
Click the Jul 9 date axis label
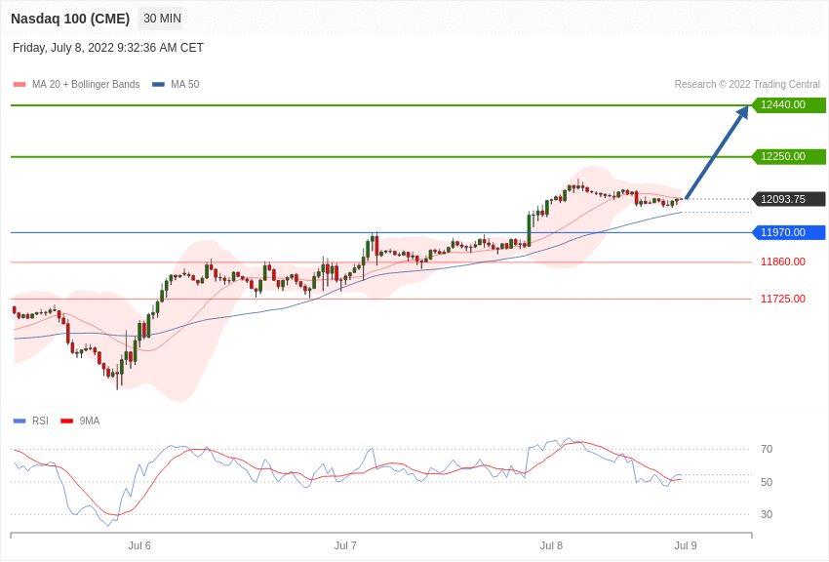(686, 545)
